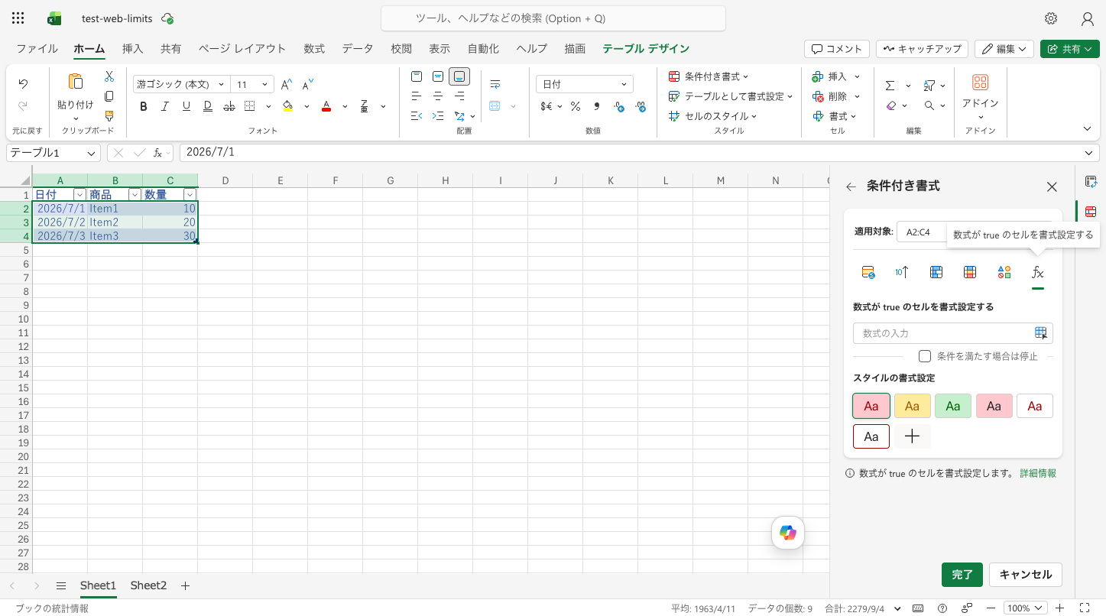Expand the セルのスタイル menu

click(x=712, y=116)
